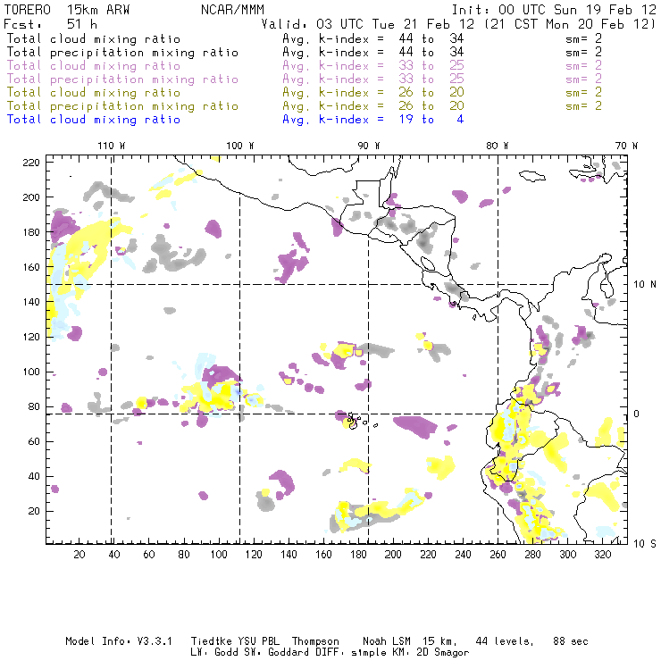Select "sm= 2" on the top black legend row
Image resolution: width=661 pixels, height=661 pixels.
[x=583, y=38]
